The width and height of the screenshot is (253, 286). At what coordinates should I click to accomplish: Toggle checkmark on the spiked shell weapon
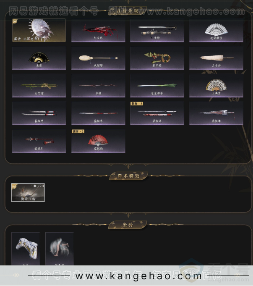(x=15, y=21)
